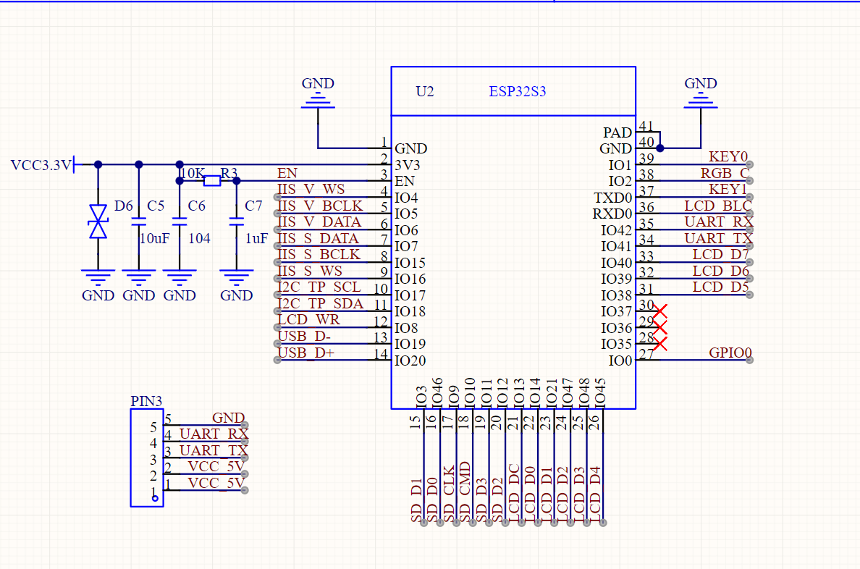
Task: Select the C7 capacitor symbol
Action: coord(237,222)
